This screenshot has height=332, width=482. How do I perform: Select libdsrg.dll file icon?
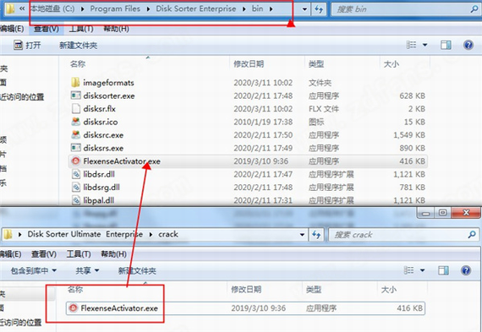tap(75, 187)
